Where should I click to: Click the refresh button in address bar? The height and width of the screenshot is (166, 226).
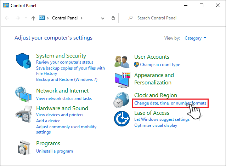pos(113,18)
